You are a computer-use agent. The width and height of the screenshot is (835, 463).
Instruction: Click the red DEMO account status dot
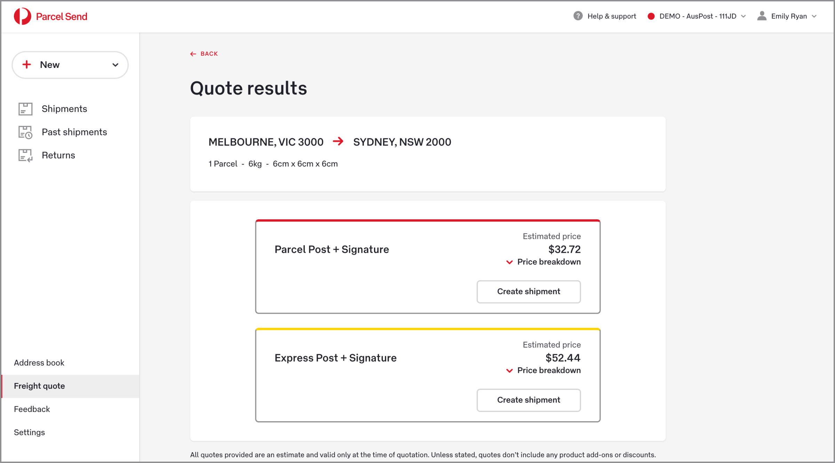[651, 16]
